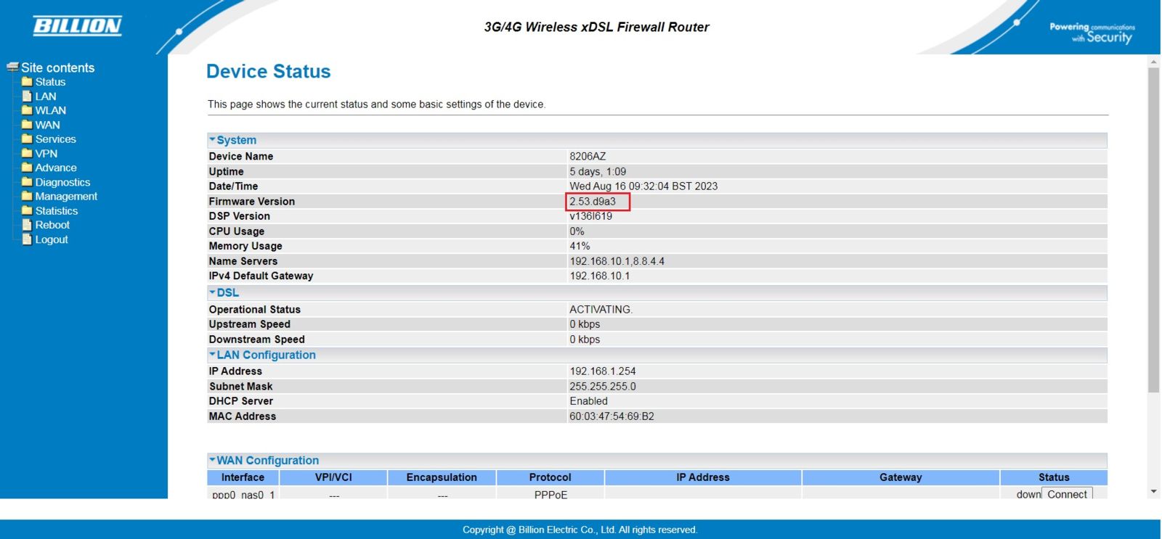Click the folder icon beside Status

coord(27,82)
